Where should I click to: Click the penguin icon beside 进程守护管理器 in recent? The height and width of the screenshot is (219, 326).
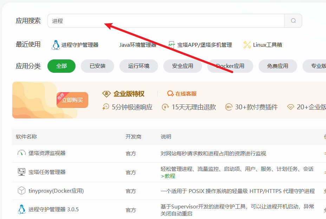click(56, 45)
